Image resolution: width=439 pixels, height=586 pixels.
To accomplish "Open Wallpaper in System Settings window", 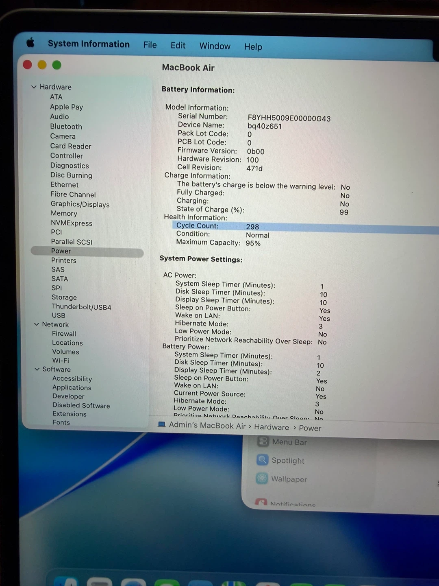I will coord(282,479).
